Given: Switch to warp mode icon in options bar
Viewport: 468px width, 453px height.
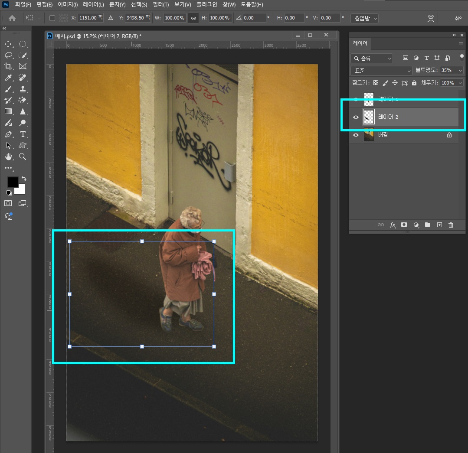Looking at the screenshot, I should (431, 18).
